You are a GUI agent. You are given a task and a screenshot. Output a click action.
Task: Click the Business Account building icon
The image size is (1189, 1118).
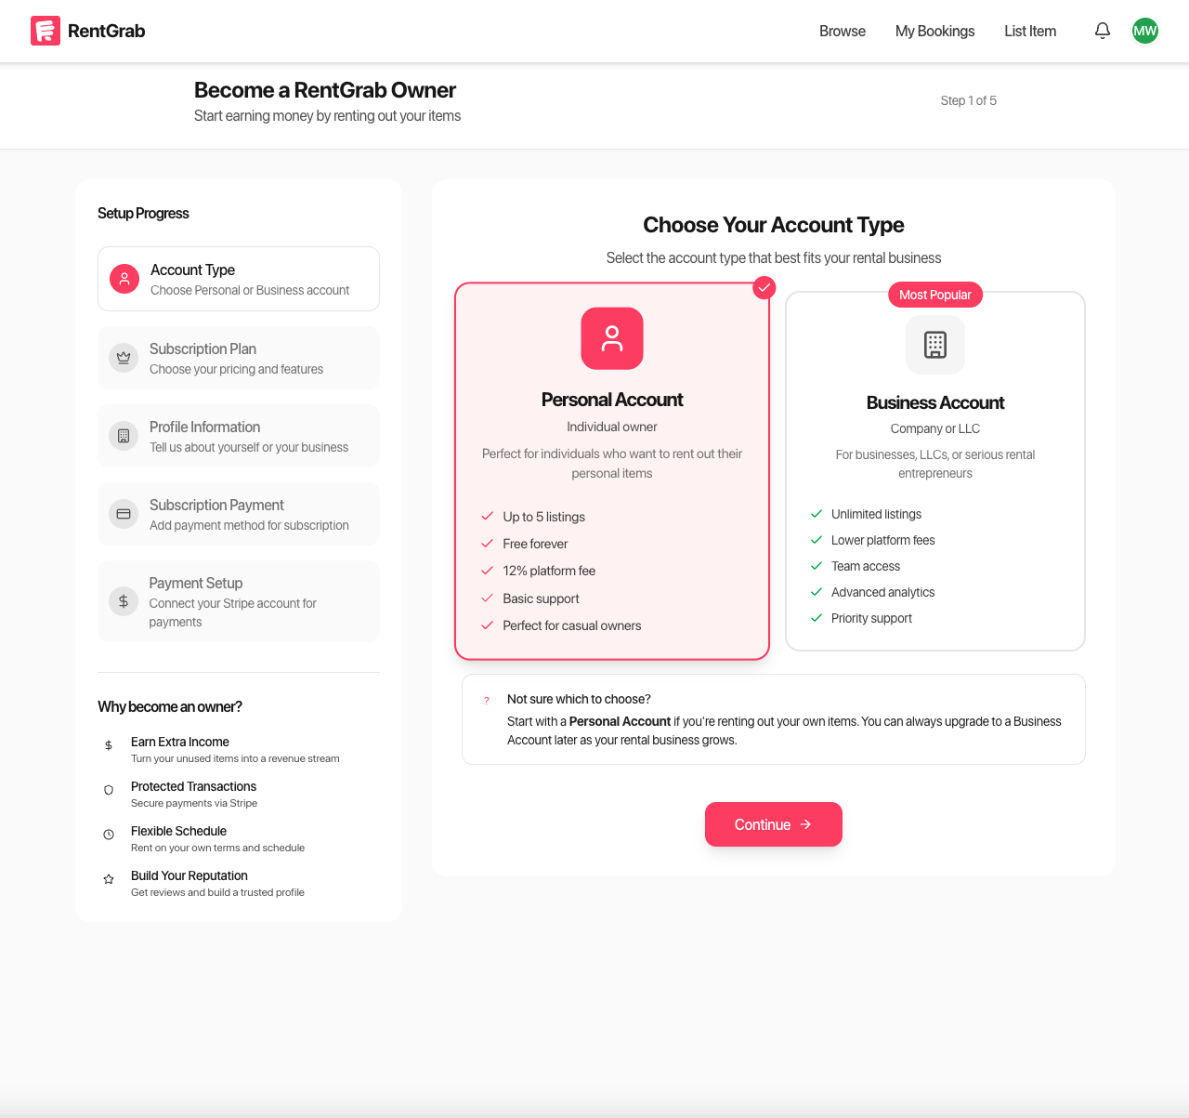935,345
